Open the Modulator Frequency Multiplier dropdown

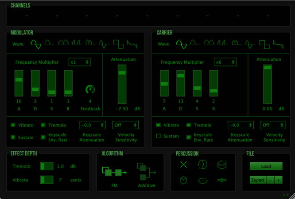point(80,62)
